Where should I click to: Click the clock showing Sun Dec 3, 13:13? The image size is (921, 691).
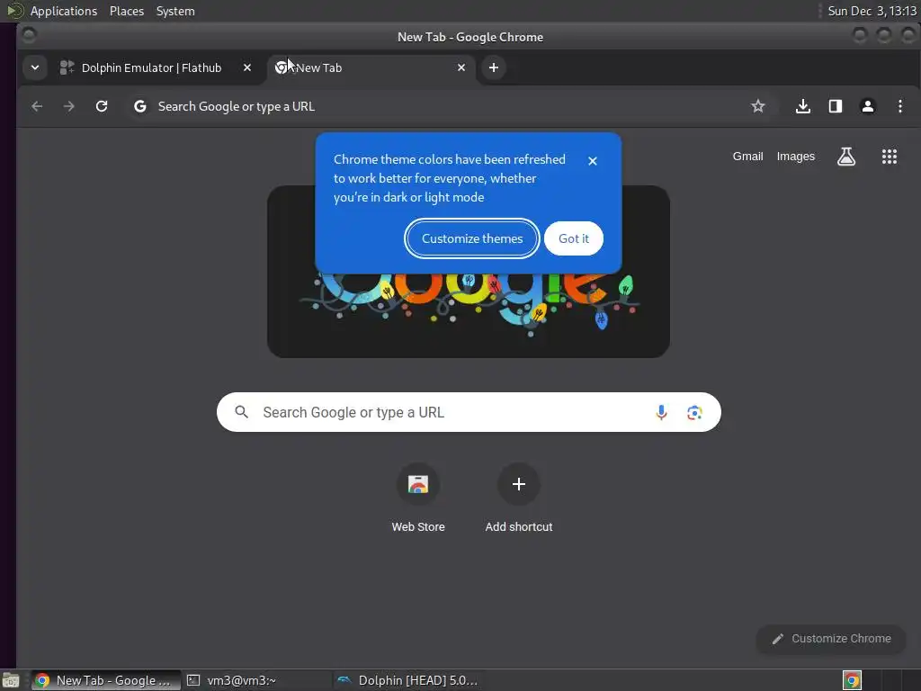[x=872, y=11]
